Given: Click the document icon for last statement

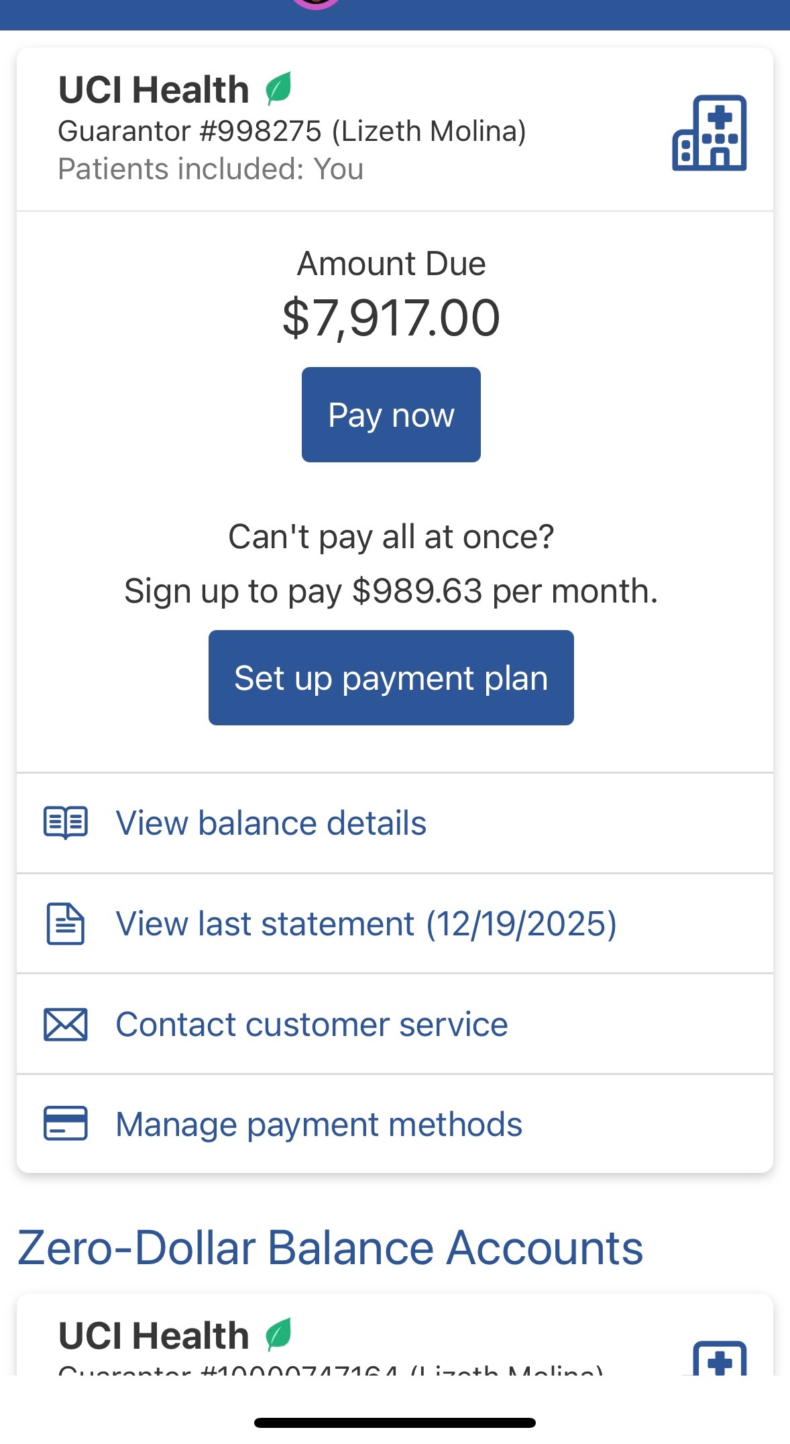Looking at the screenshot, I should coord(66,924).
